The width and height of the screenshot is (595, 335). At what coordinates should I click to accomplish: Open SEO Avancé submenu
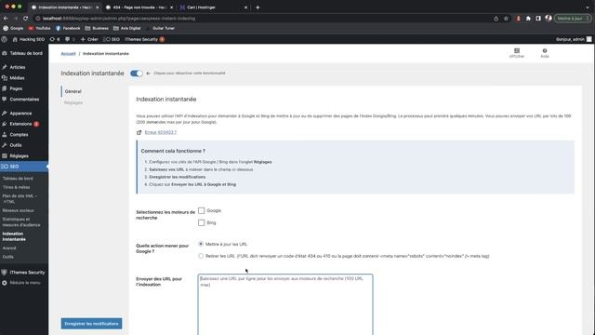9,248
